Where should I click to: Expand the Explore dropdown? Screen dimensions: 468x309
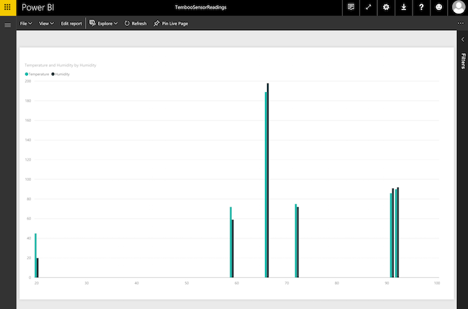[104, 23]
